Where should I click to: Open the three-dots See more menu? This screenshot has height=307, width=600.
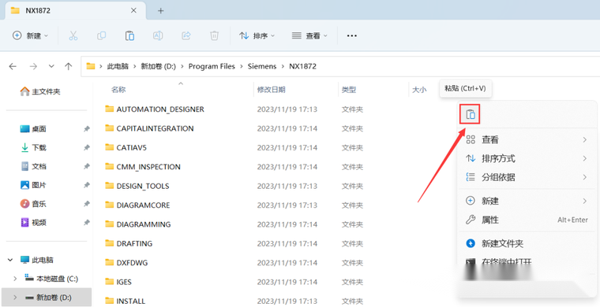pyautogui.click(x=351, y=35)
